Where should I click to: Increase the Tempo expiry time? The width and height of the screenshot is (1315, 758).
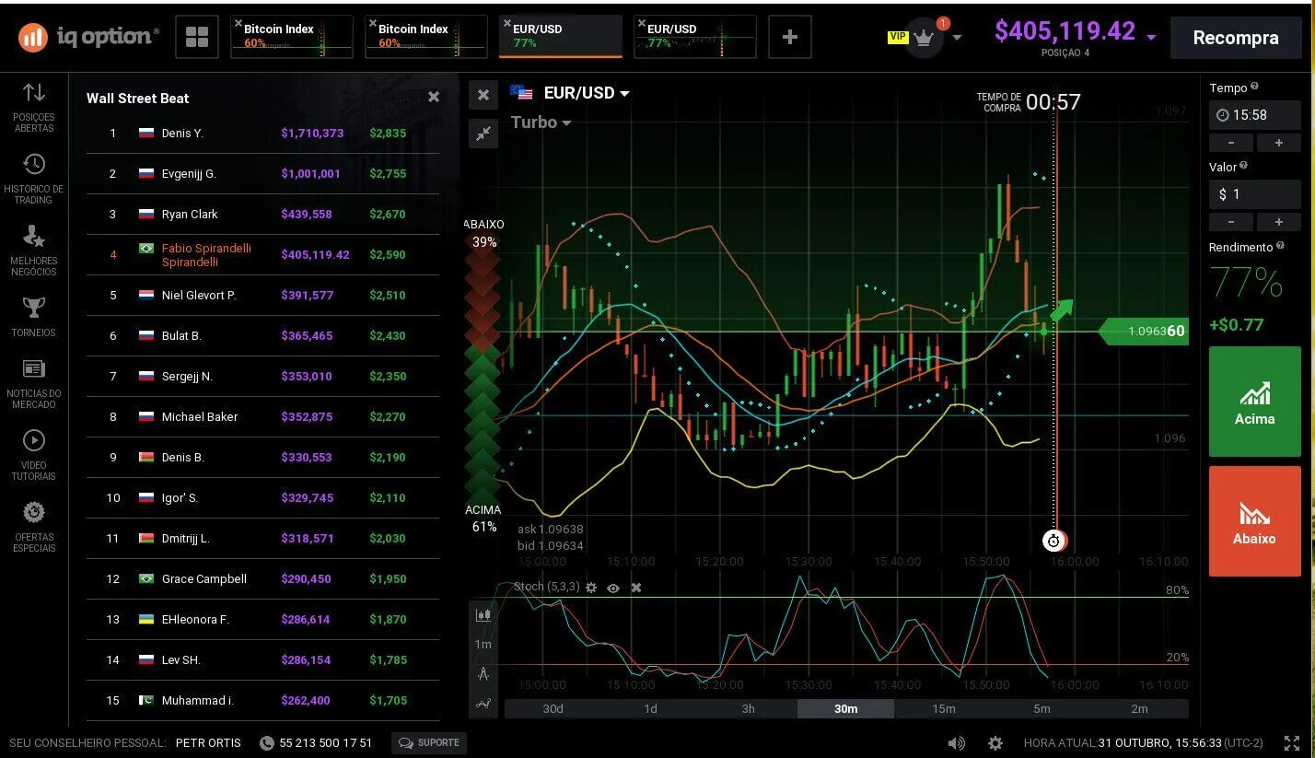tap(1279, 143)
